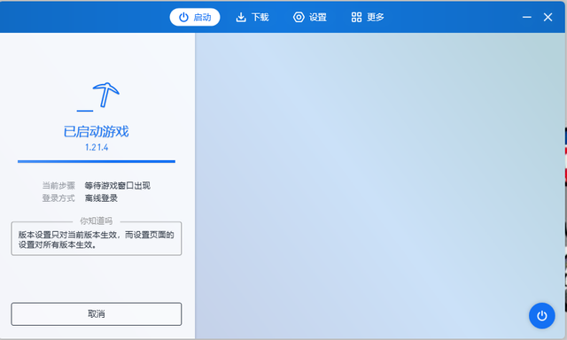Screen dimensions: 567x340
Task: Click the round blue power button at bottom right
Action: click(x=541, y=316)
